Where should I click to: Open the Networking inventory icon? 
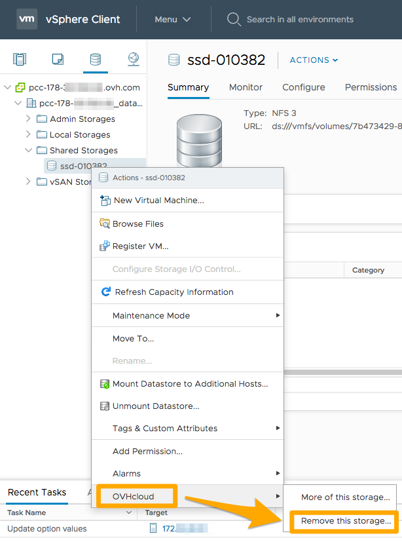(x=134, y=59)
